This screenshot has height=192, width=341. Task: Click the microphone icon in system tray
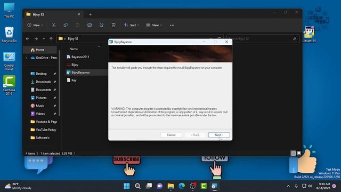click(x=296, y=186)
